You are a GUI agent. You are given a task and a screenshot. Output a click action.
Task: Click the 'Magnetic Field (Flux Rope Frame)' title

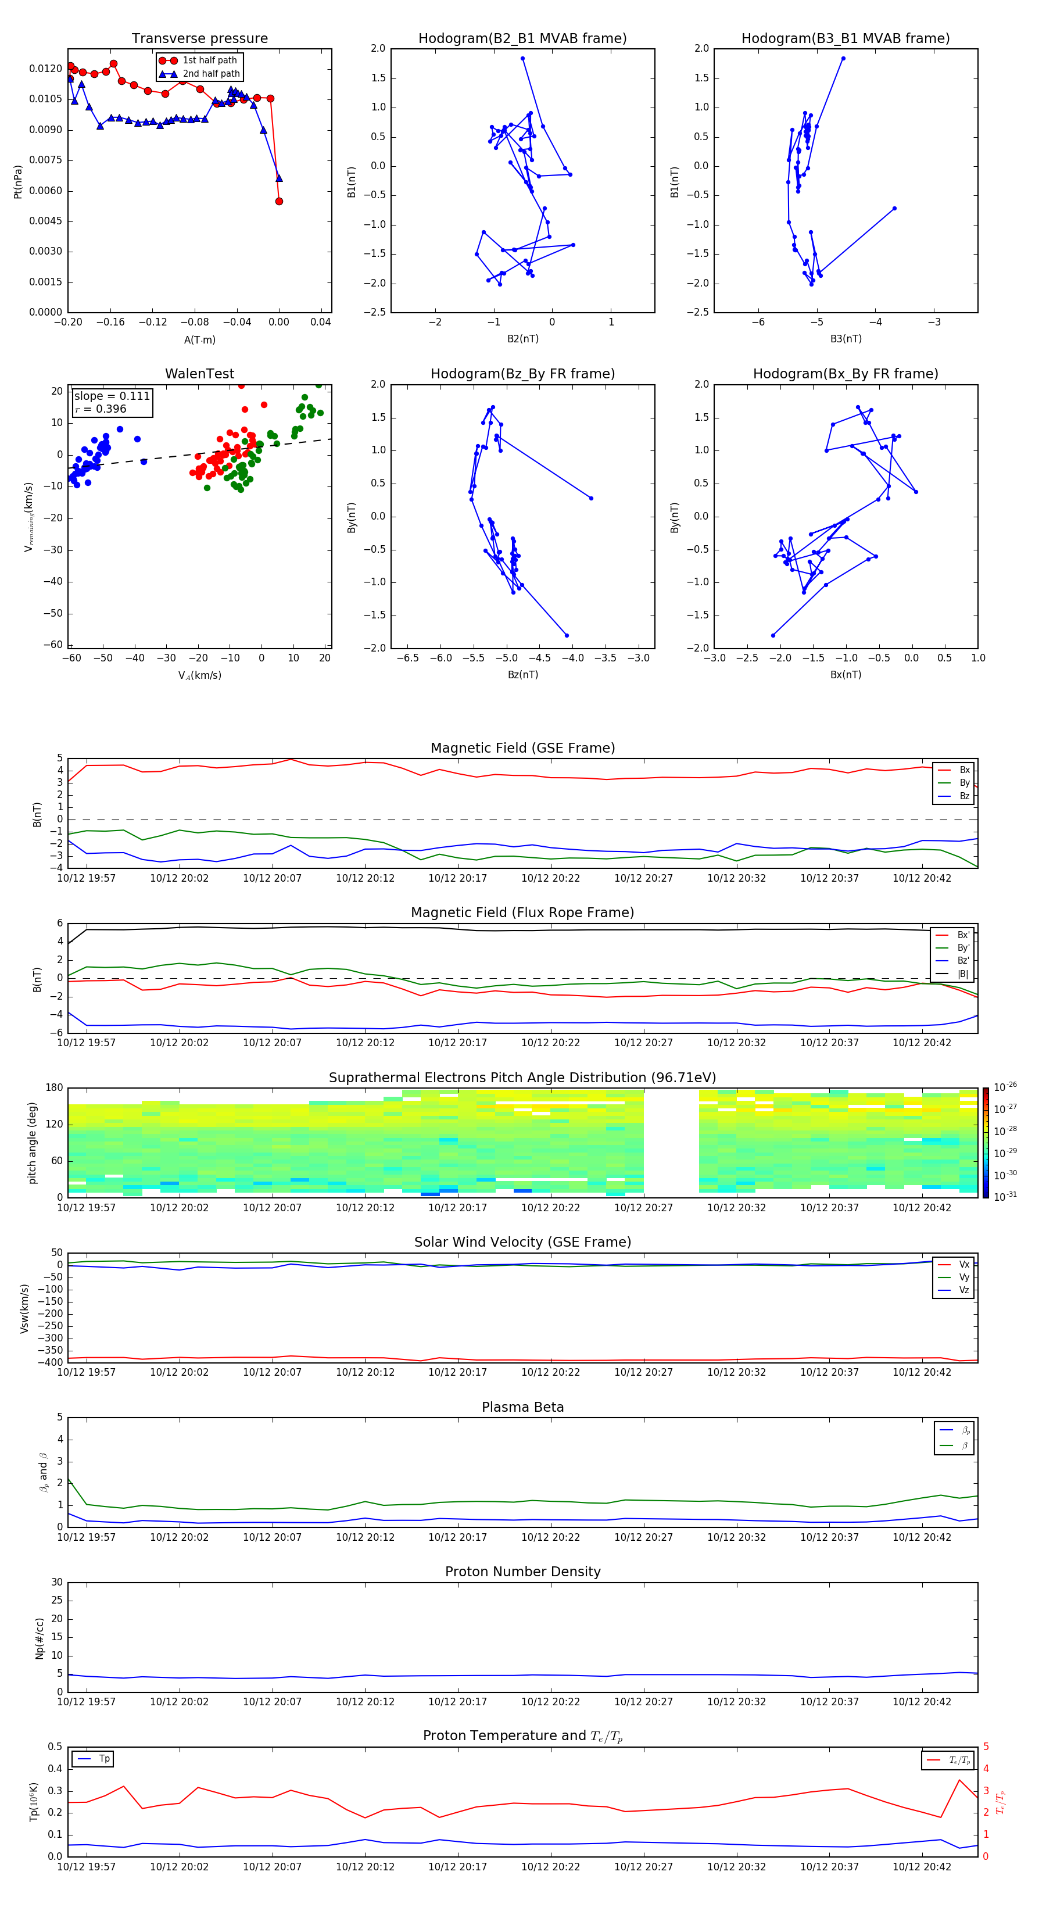[x=522, y=913]
